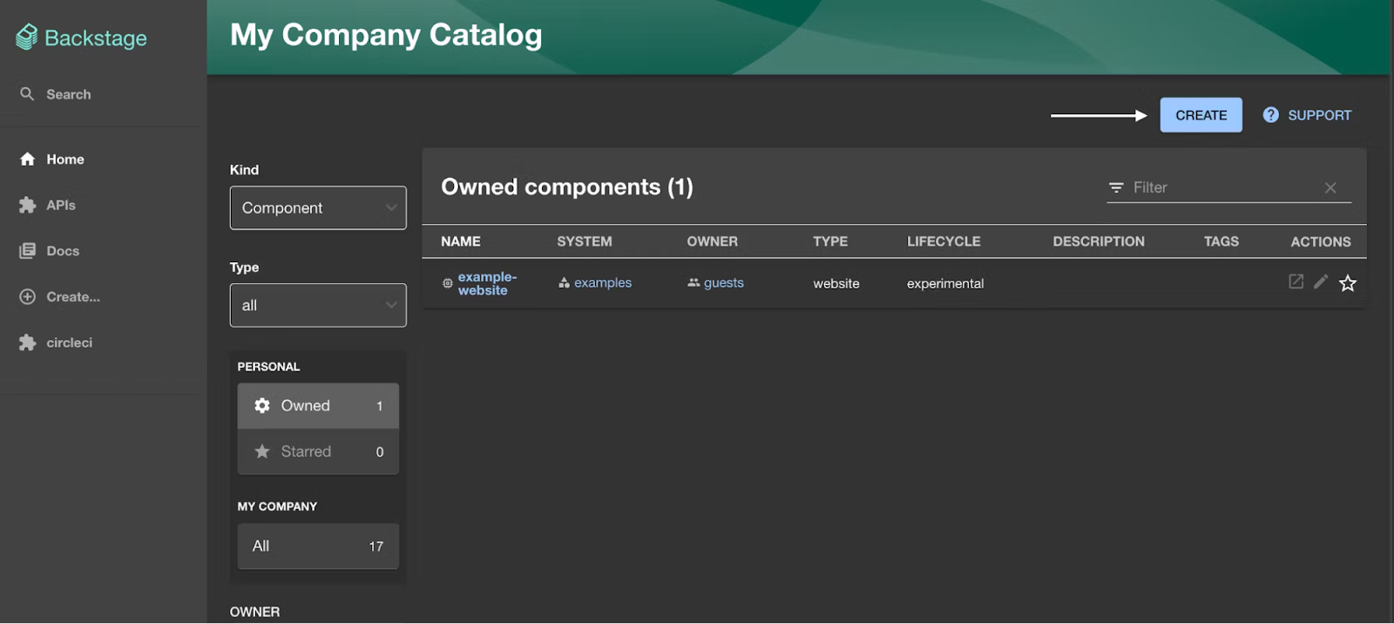This screenshot has height=624, width=1394.
Task: Sort table by Name column header
Action: [x=460, y=241]
